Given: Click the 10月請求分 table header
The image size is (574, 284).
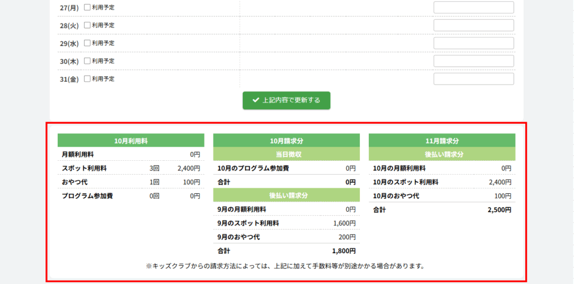Looking at the screenshot, I should pos(286,141).
